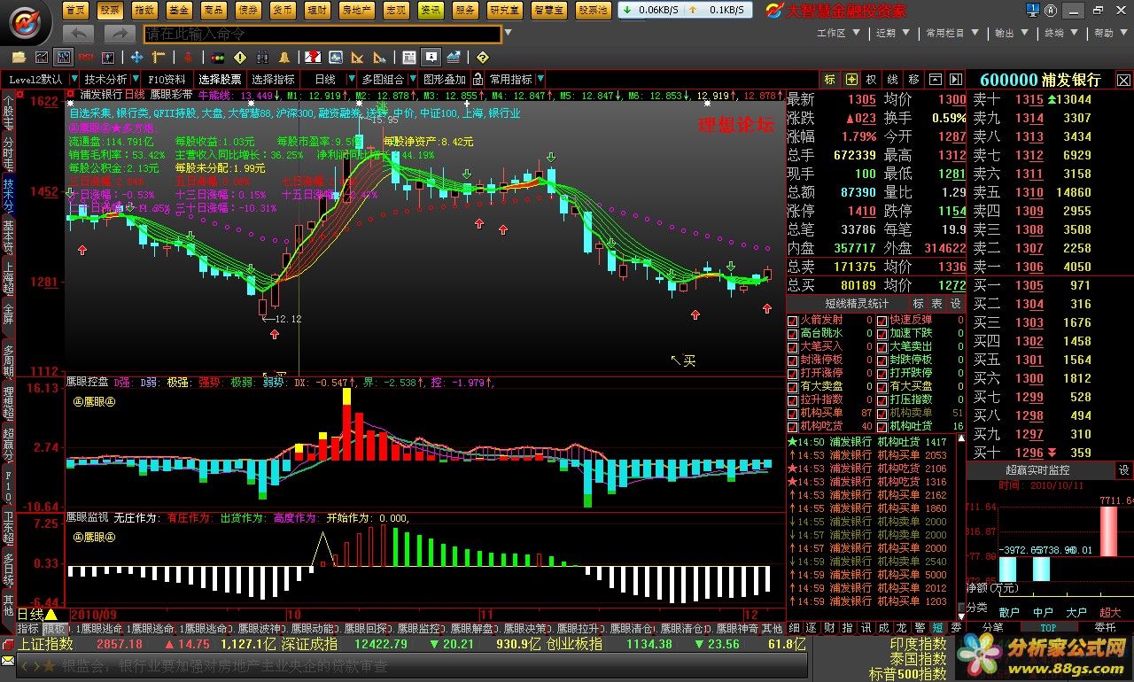Click the 标 icon above the quote panel
Screen dimensions: 1134x682
point(829,79)
